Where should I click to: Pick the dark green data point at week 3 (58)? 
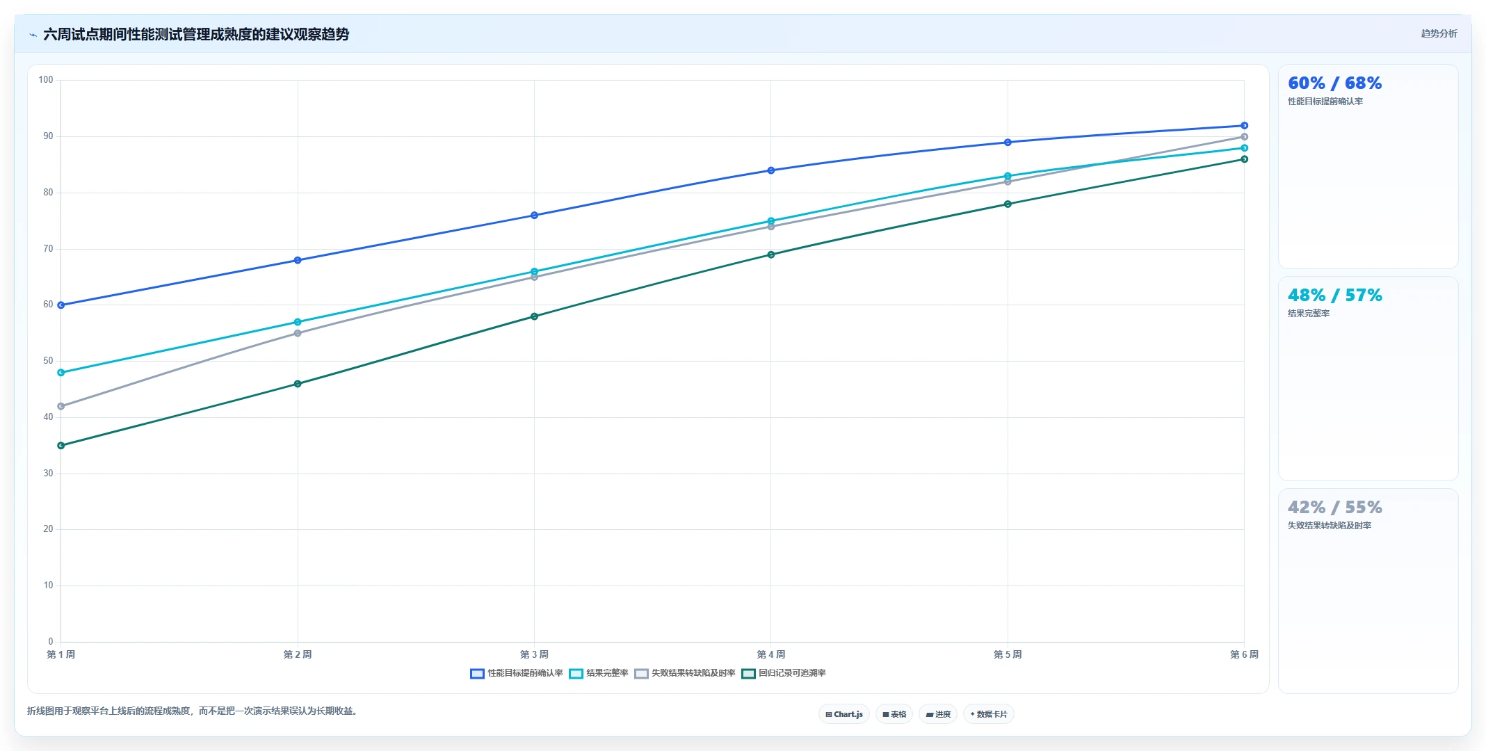[x=534, y=316]
